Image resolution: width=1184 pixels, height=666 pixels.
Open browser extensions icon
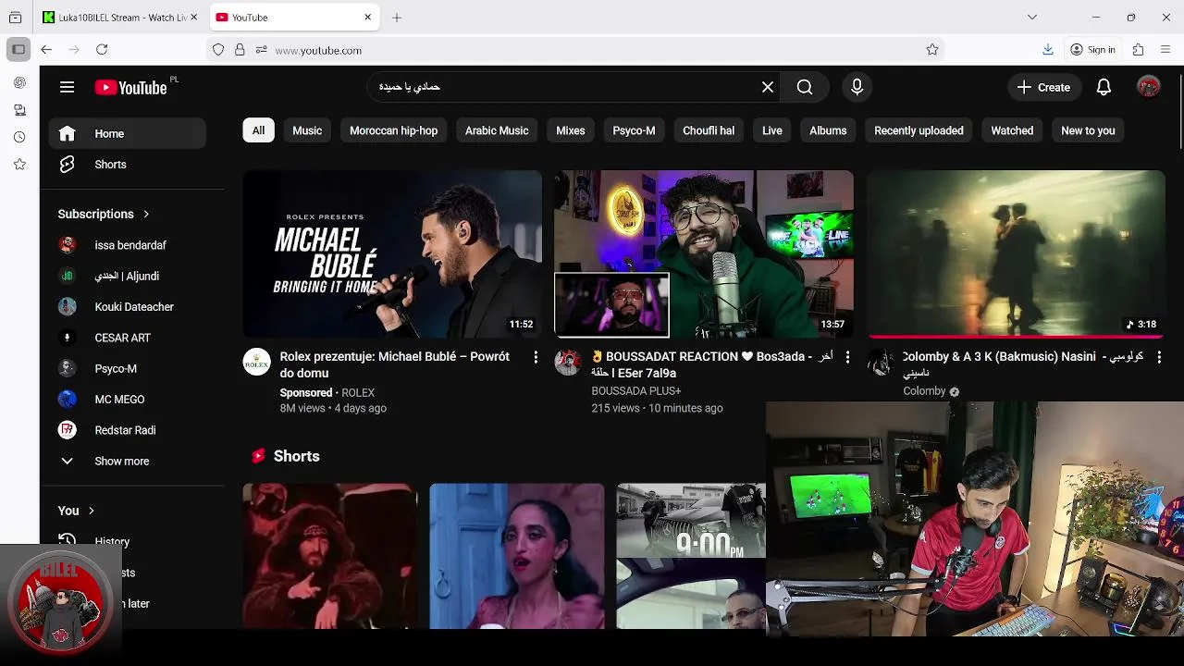tap(1138, 50)
